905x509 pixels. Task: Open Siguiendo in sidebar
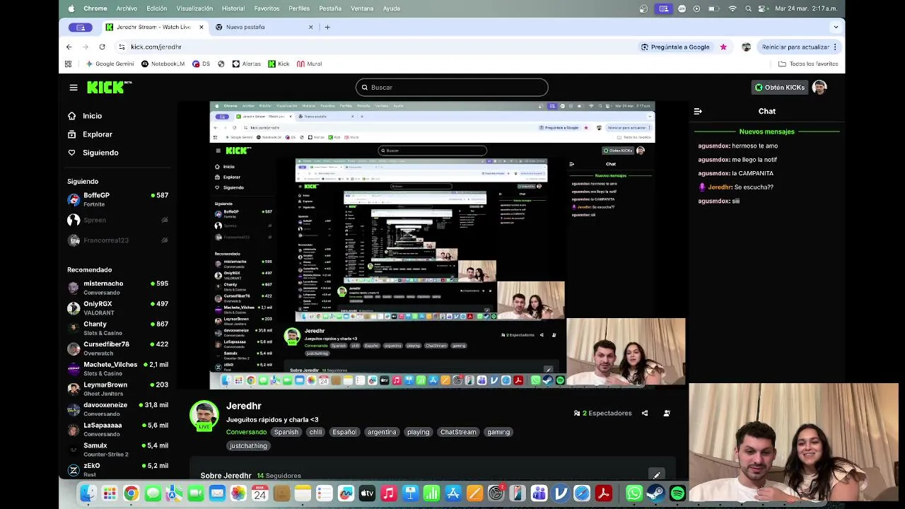100,153
